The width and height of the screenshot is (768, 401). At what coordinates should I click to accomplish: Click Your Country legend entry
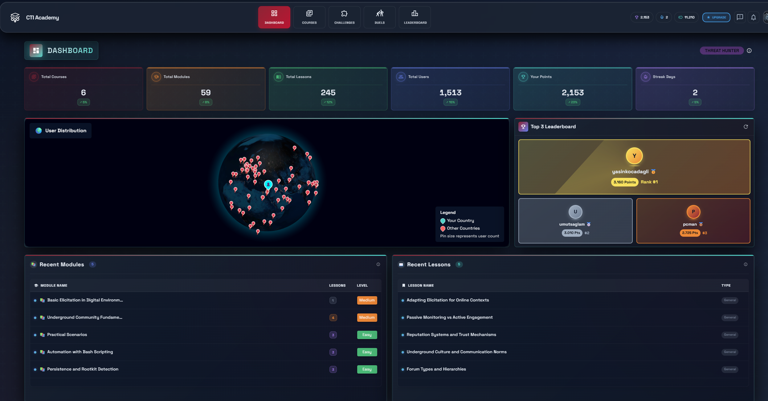pos(457,221)
